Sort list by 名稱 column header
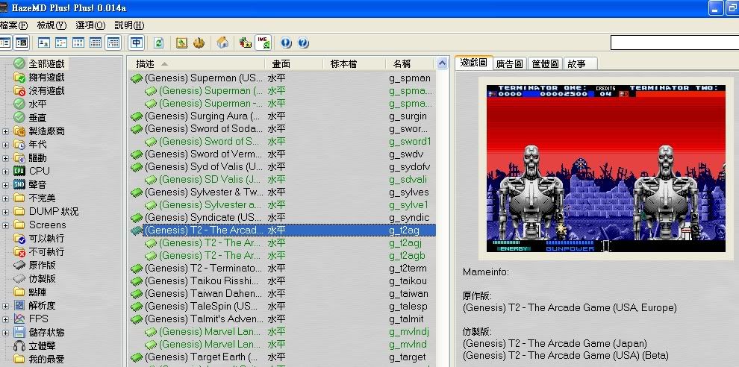Image resolution: width=739 pixels, height=367 pixels. tap(410, 63)
